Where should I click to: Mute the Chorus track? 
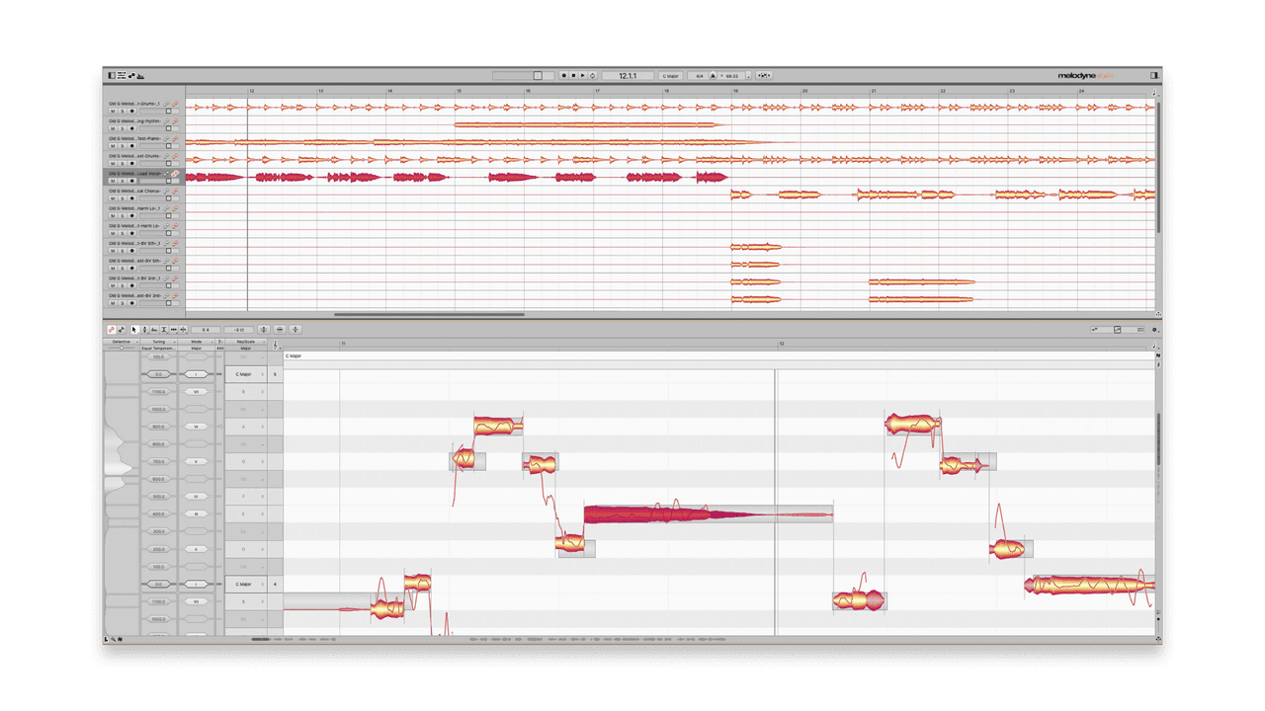click(113, 197)
